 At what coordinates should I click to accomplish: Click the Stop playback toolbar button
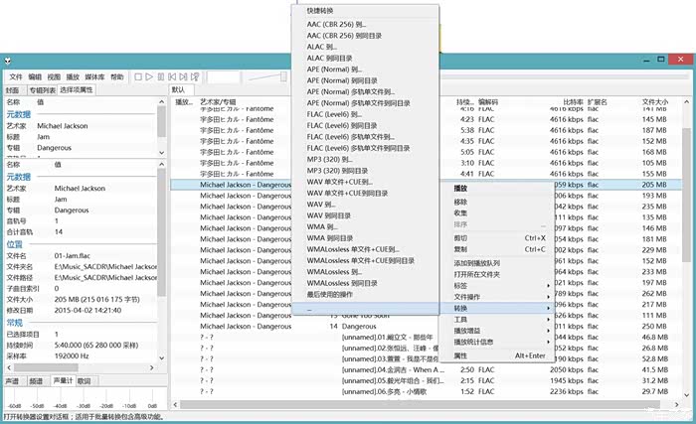(138, 76)
